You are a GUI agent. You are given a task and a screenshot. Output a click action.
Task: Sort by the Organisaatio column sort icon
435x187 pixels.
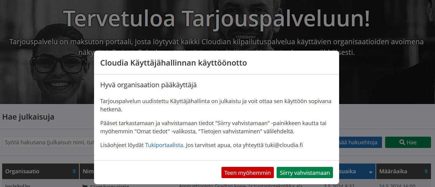coord(74,171)
